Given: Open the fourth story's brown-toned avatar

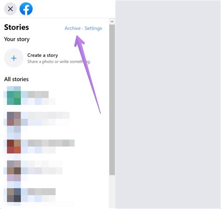Looking at the screenshot, I should (x=14, y=171).
